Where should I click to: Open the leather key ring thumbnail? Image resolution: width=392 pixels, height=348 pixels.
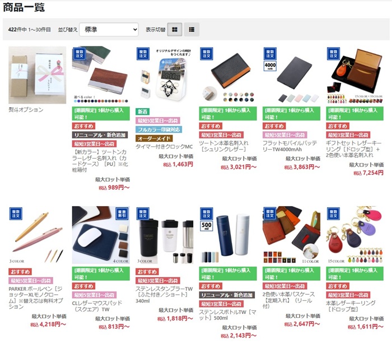tap(354, 235)
